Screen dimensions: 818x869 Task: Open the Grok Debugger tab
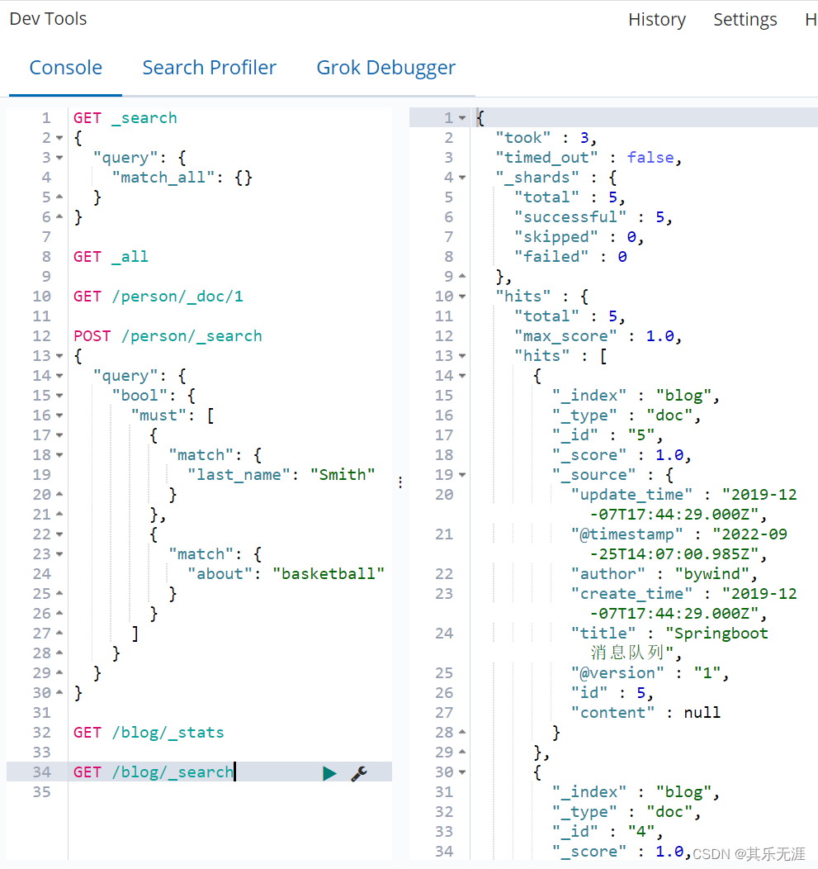click(386, 68)
